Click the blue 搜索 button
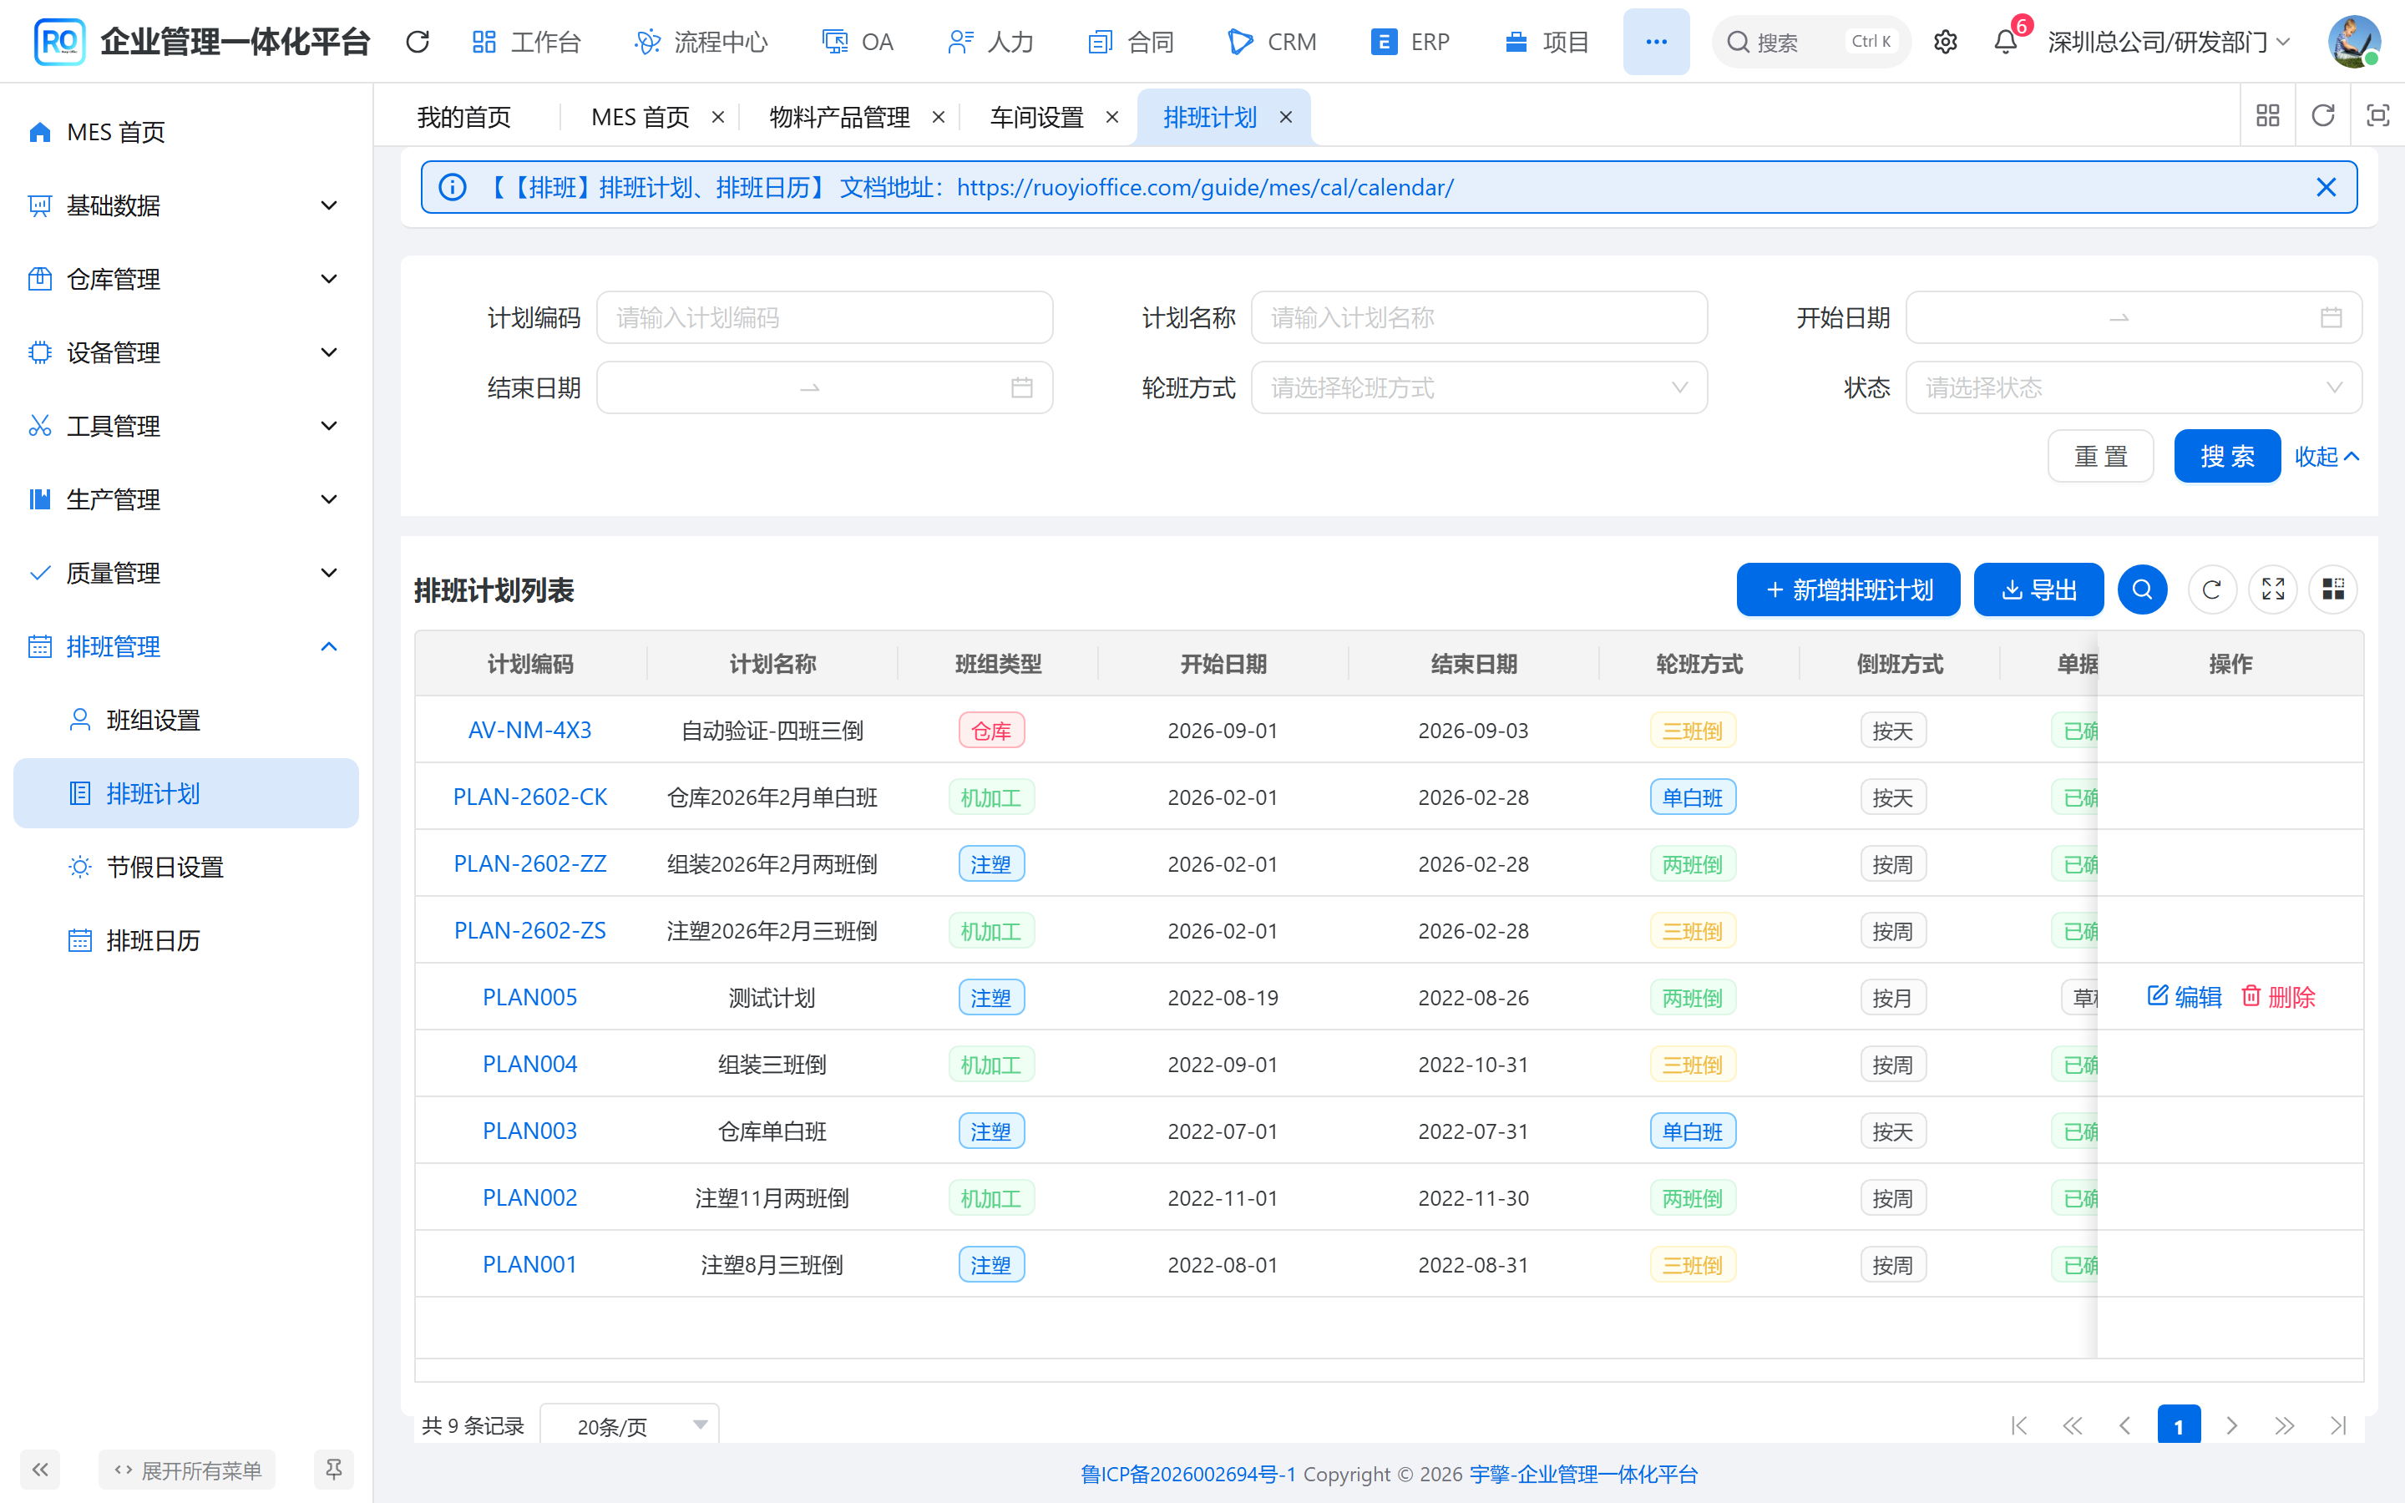 (x=2227, y=456)
